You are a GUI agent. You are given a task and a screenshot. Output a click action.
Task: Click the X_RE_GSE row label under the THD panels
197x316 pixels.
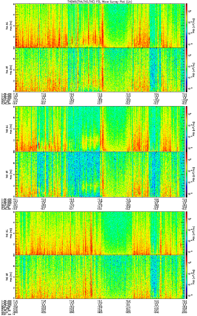click(6, 199)
